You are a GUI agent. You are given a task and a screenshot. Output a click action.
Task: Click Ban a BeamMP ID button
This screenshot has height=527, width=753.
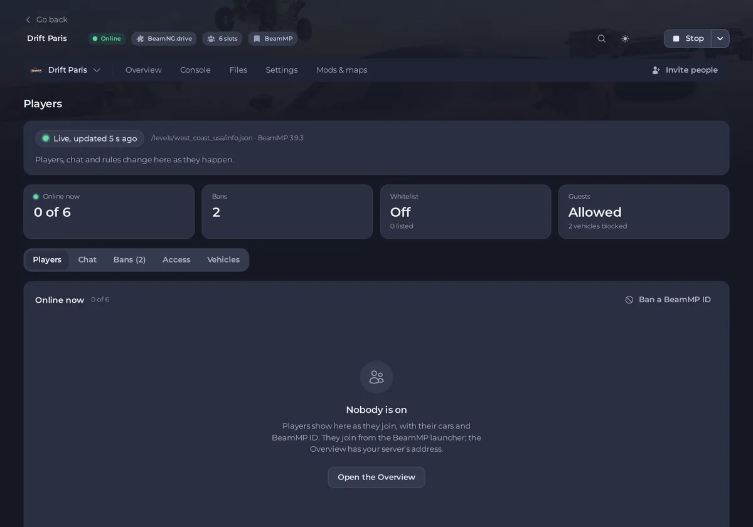668,300
